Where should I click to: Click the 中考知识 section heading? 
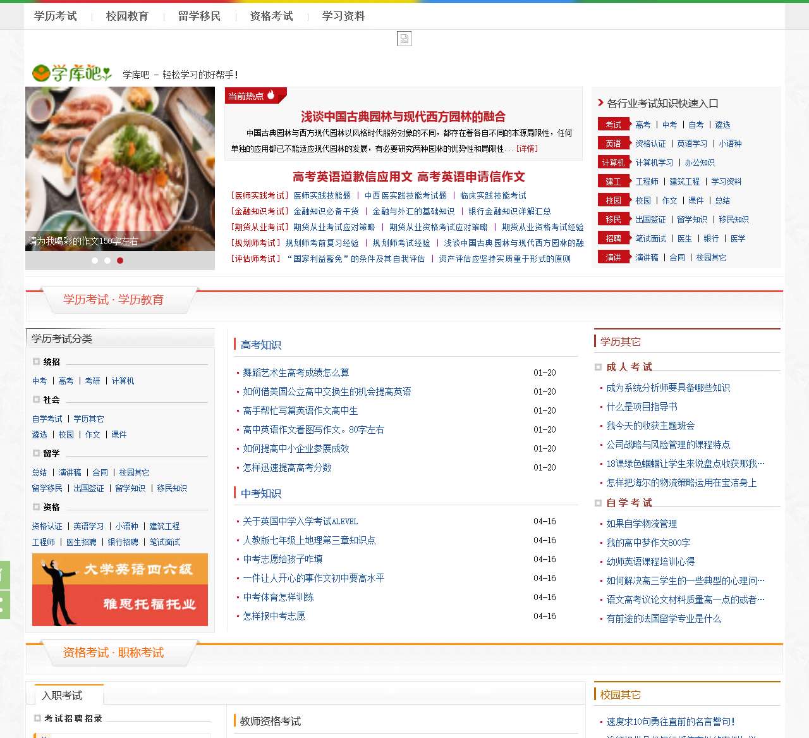261,493
